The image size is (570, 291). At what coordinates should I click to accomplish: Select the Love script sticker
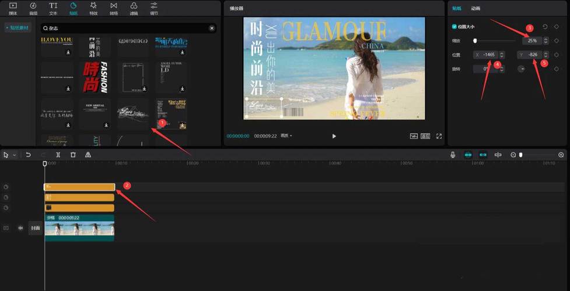134,113
